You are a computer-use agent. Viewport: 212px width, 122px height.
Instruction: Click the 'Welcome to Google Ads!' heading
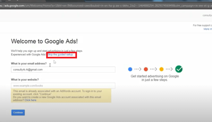pos(44,41)
